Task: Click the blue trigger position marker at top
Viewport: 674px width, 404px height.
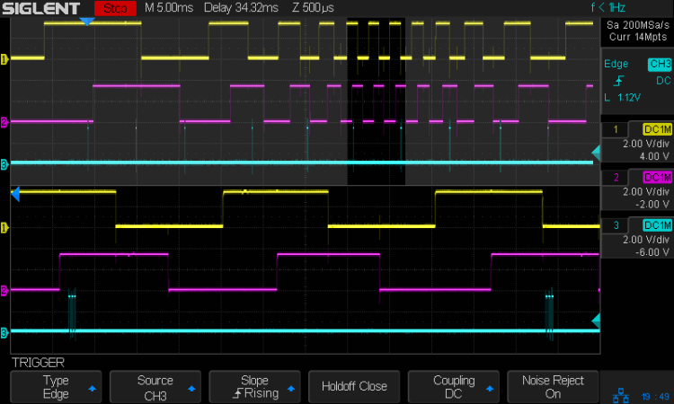Action: click(86, 21)
